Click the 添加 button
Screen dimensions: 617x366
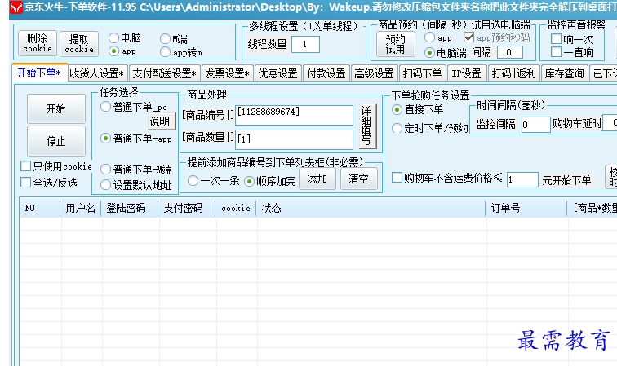[317, 179]
